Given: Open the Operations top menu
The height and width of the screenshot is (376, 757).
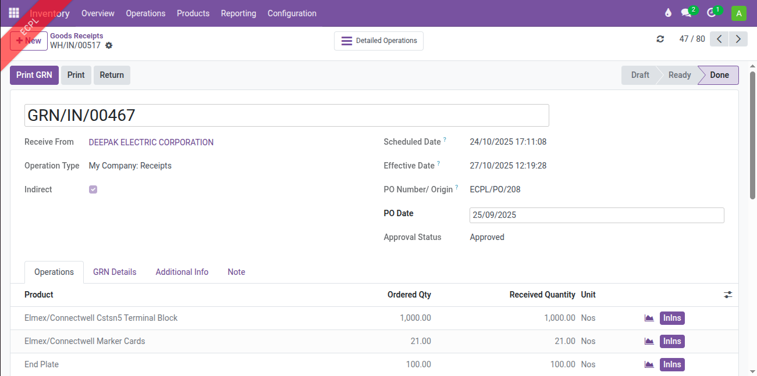Looking at the screenshot, I should click(145, 13).
